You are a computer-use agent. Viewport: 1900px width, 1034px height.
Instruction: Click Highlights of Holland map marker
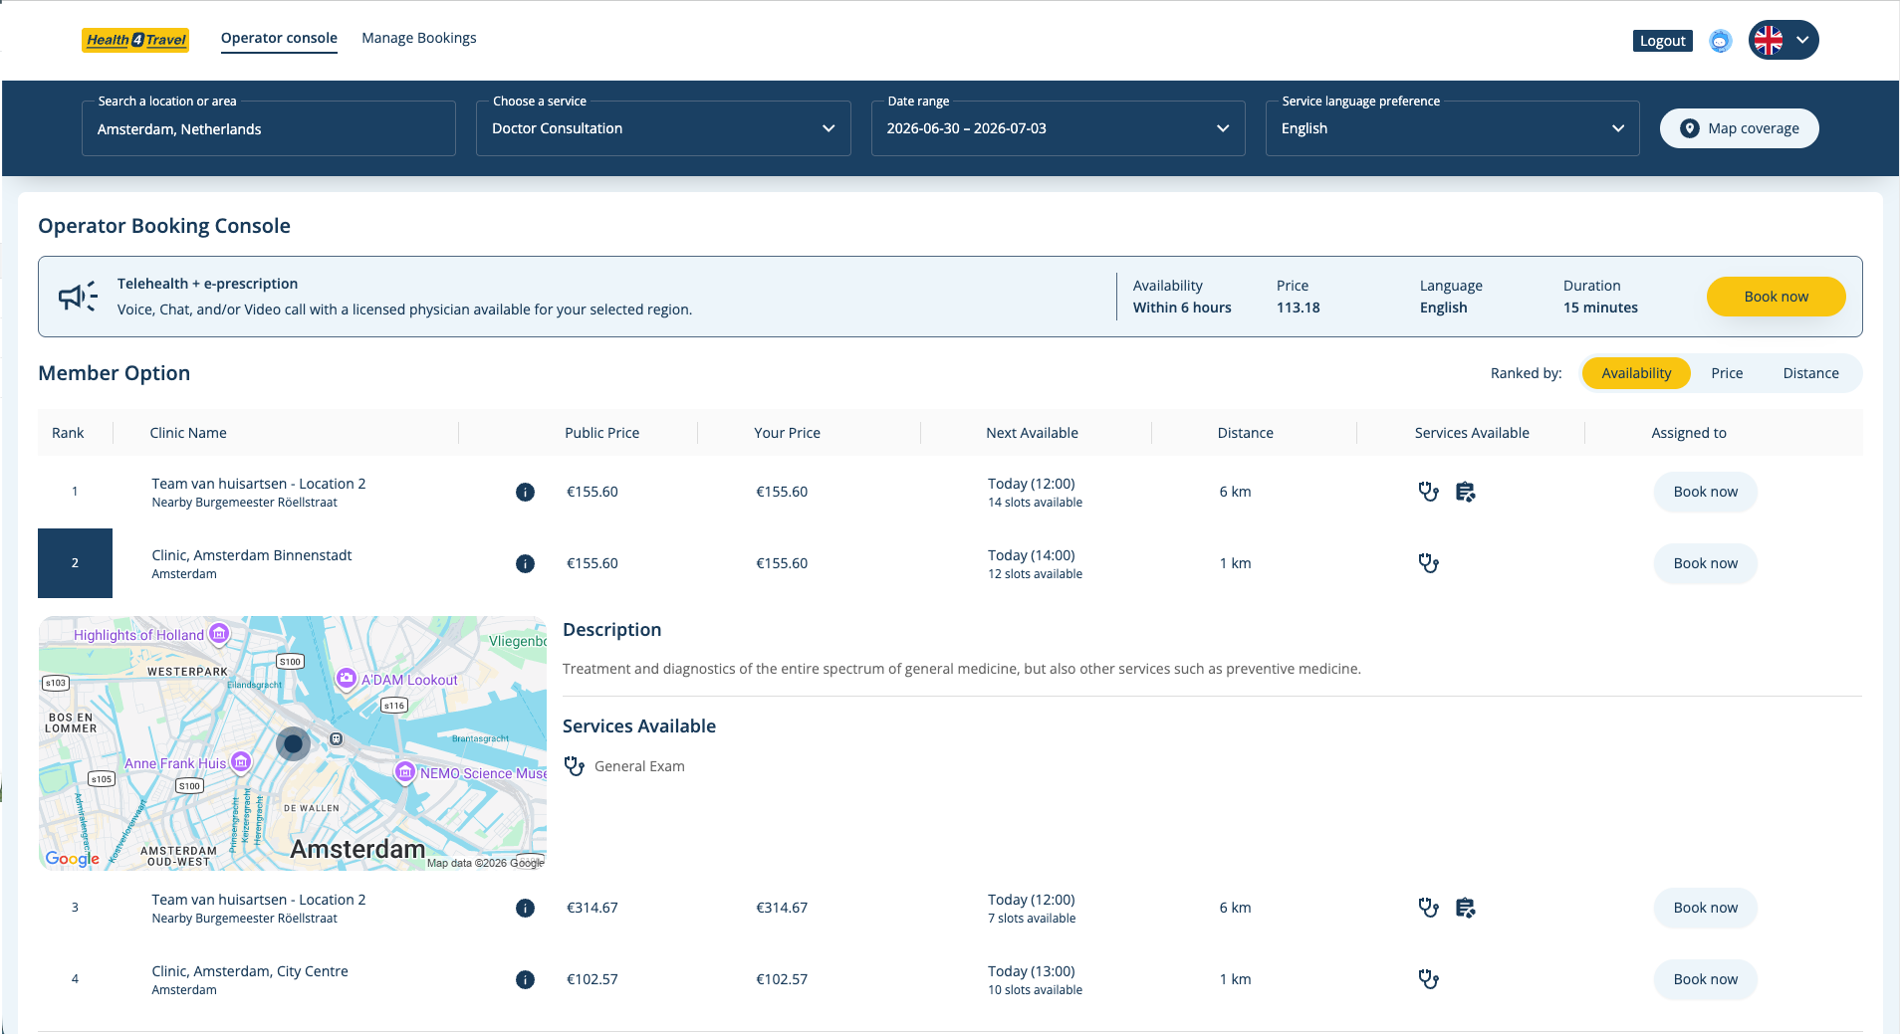[219, 633]
